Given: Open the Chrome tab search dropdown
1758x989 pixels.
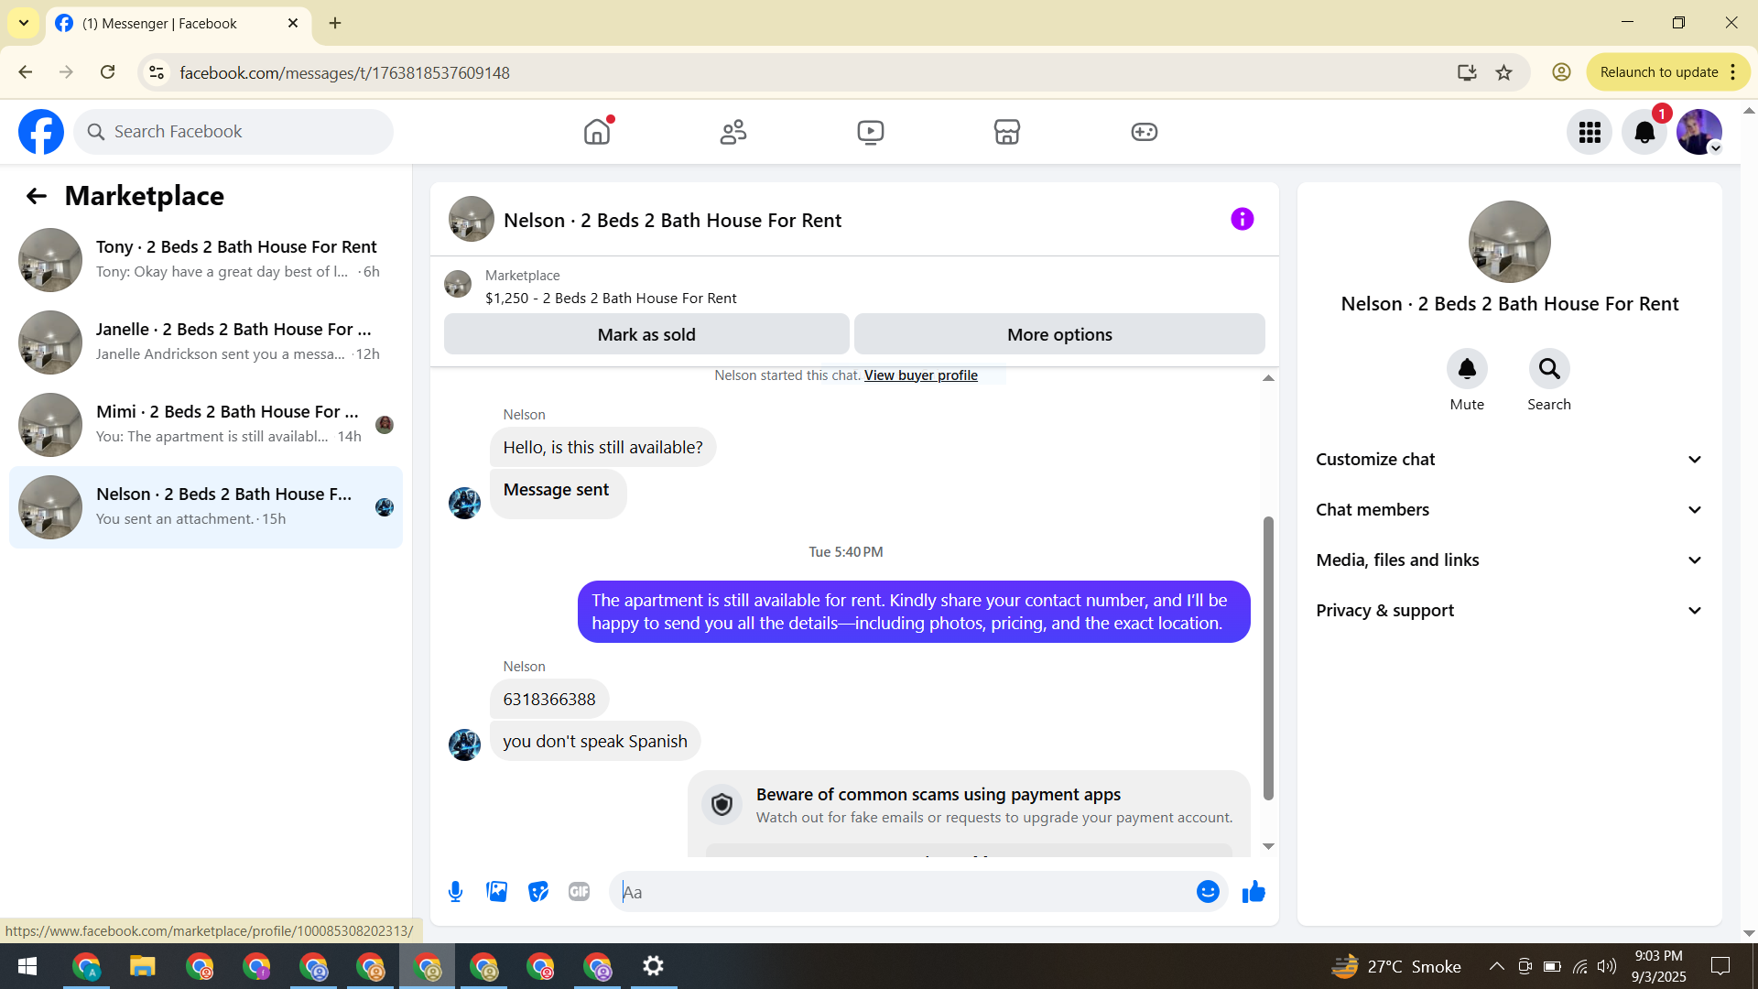Looking at the screenshot, I should click(24, 23).
